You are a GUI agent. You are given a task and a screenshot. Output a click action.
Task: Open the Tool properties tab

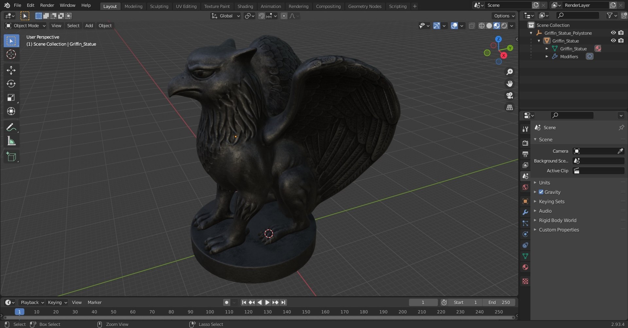(525, 129)
